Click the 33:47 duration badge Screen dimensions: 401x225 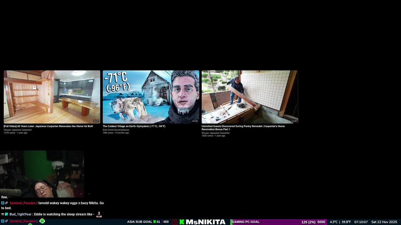pyautogui.click(x=96, y=121)
